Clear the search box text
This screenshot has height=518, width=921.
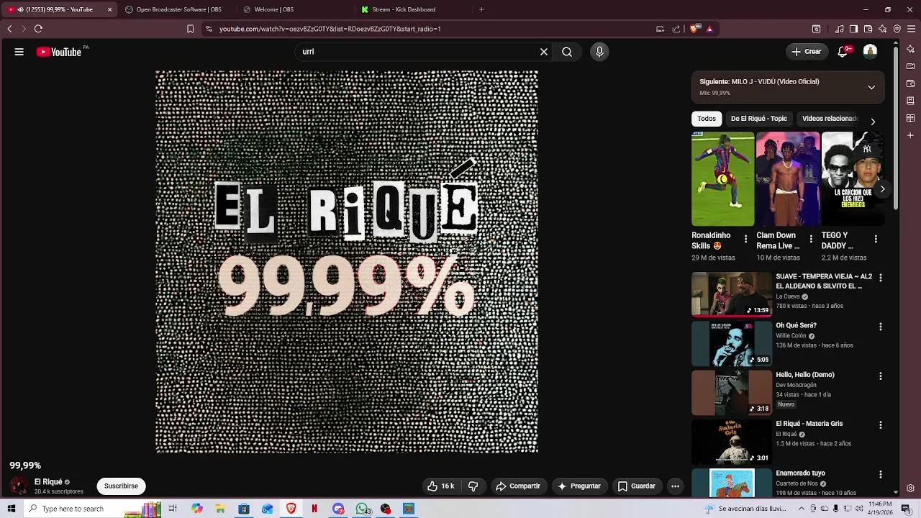tap(544, 52)
